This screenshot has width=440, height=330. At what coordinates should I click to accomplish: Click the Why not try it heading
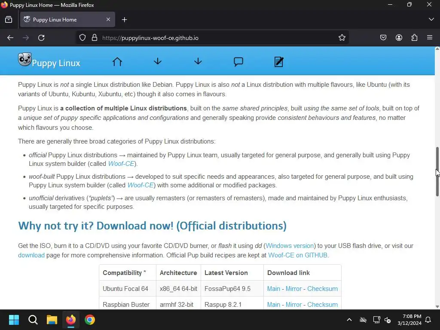click(x=153, y=226)
